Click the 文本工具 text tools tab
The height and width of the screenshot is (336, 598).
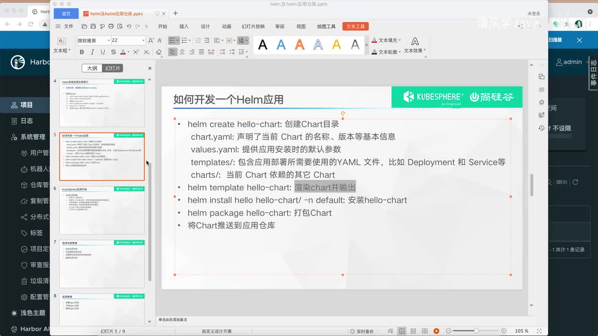[x=356, y=27]
